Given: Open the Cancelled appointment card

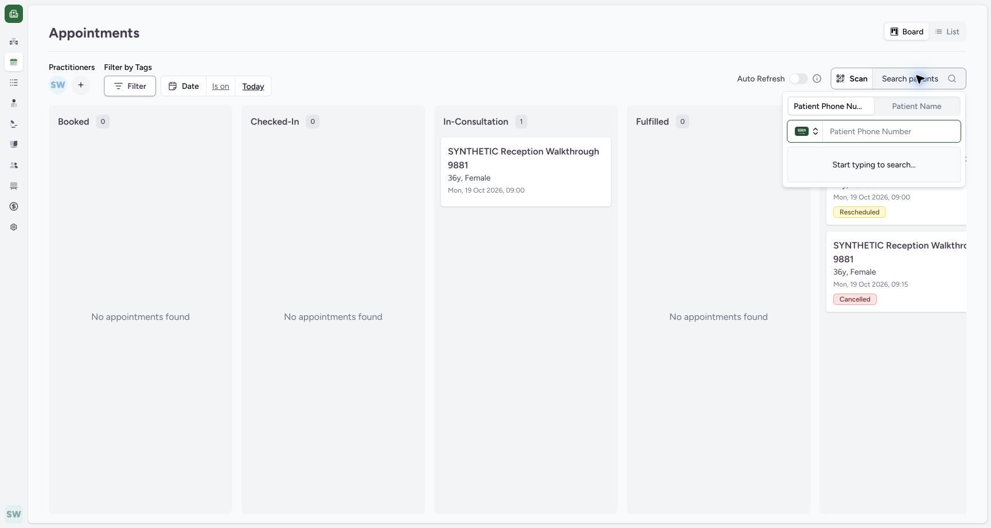Looking at the screenshot, I should click(896, 272).
